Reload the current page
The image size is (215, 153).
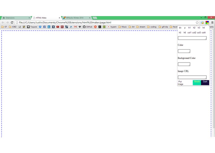click(x=12, y=22)
